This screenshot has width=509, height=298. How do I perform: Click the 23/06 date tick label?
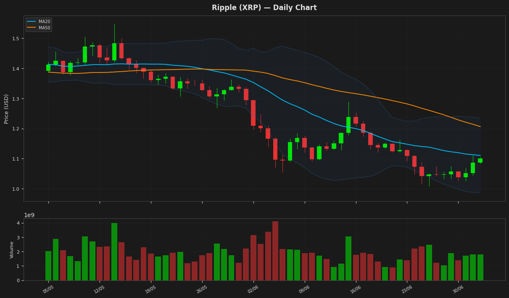406,289
